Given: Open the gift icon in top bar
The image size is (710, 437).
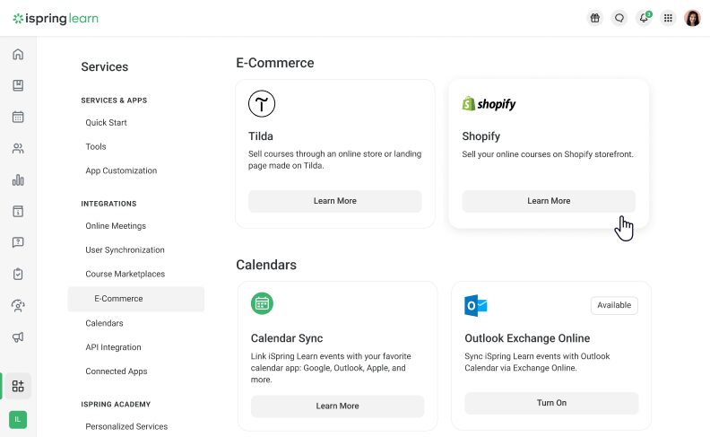Looking at the screenshot, I should pos(594,18).
